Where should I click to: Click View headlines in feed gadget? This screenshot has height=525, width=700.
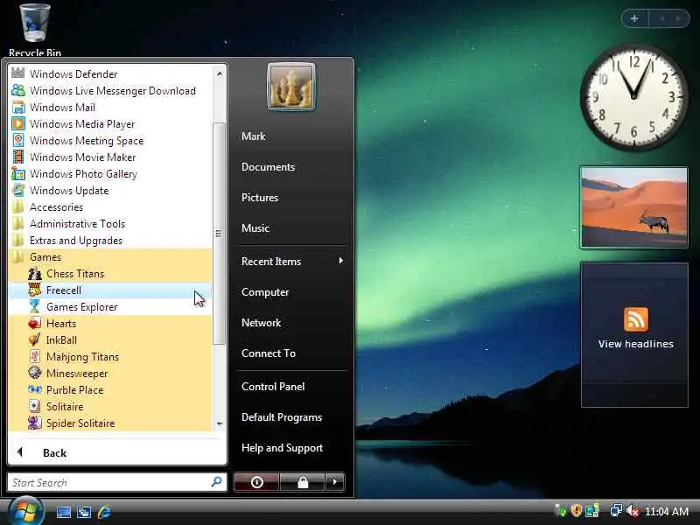636,344
